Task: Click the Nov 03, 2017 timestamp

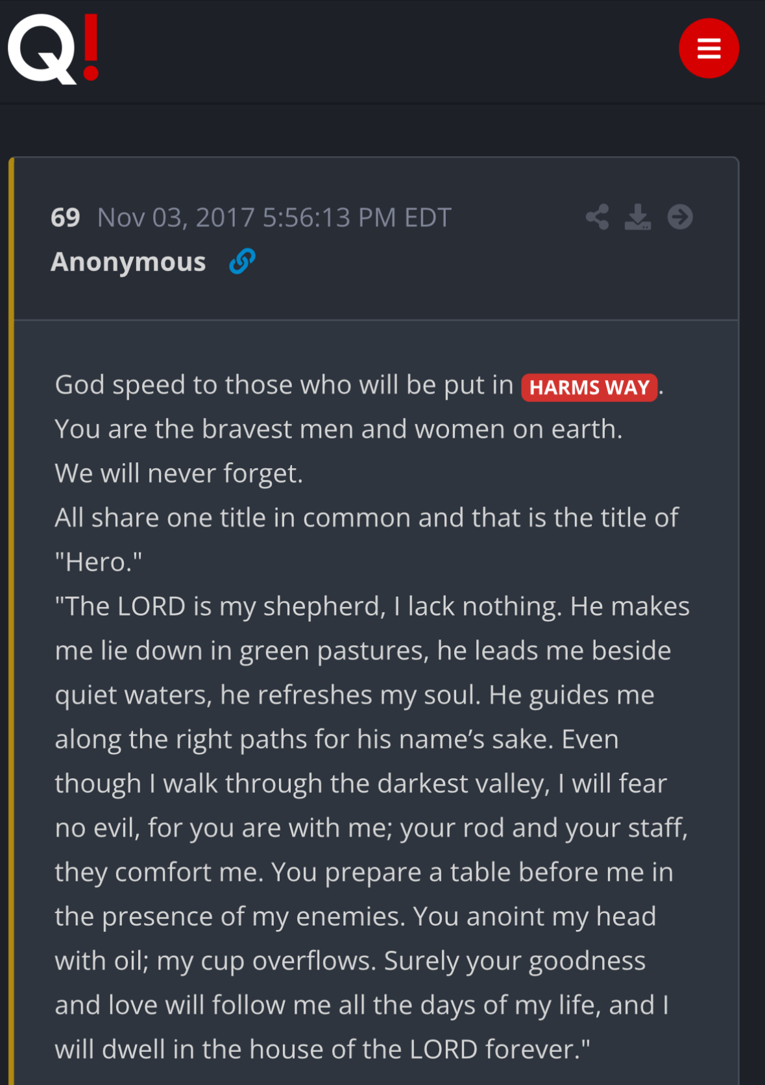Action: pos(274,218)
